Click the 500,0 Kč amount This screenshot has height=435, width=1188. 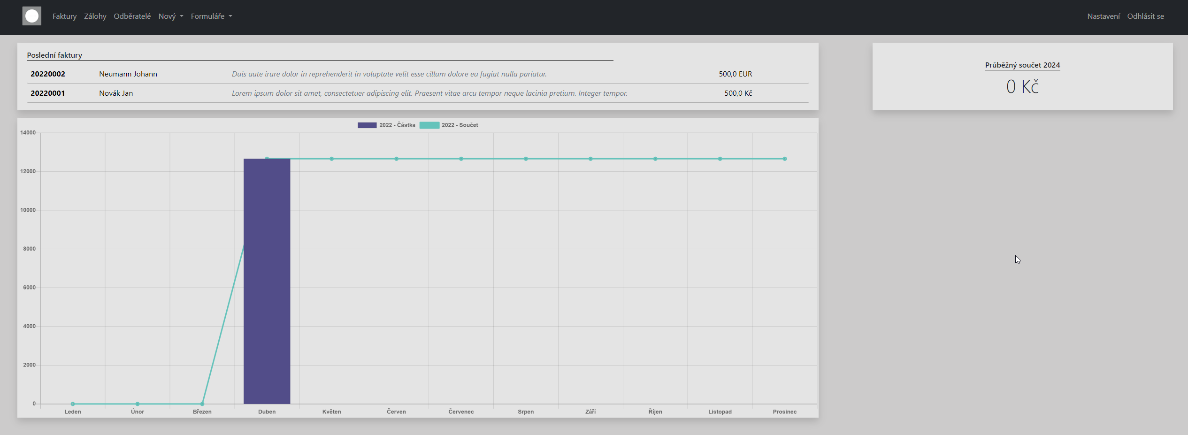pyautogui.click(x=738, y=93)
